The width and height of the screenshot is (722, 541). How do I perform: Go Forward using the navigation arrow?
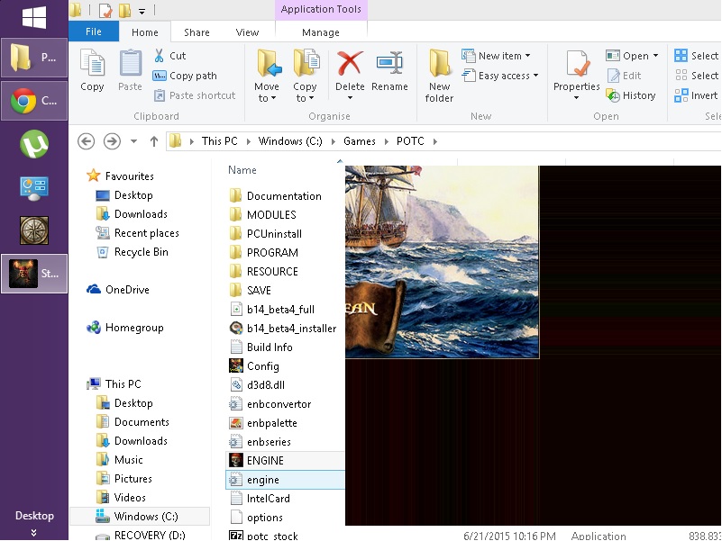[112, 141]
